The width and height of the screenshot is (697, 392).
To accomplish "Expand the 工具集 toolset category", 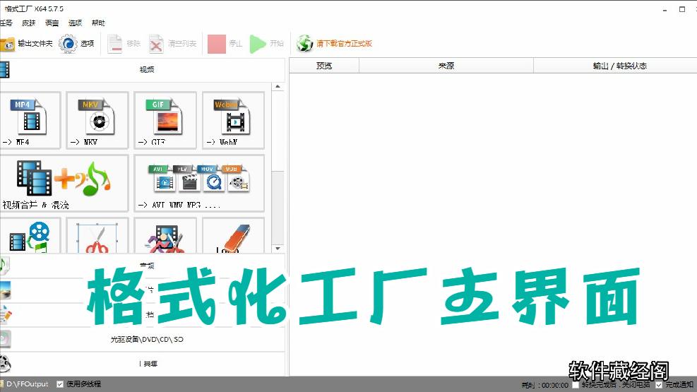I will pos(142,364).
